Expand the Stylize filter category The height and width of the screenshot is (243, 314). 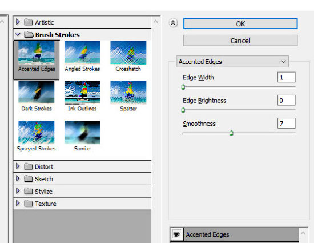click(x=18, y=191)
